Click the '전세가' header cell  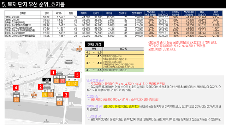(x=96, y=13)
